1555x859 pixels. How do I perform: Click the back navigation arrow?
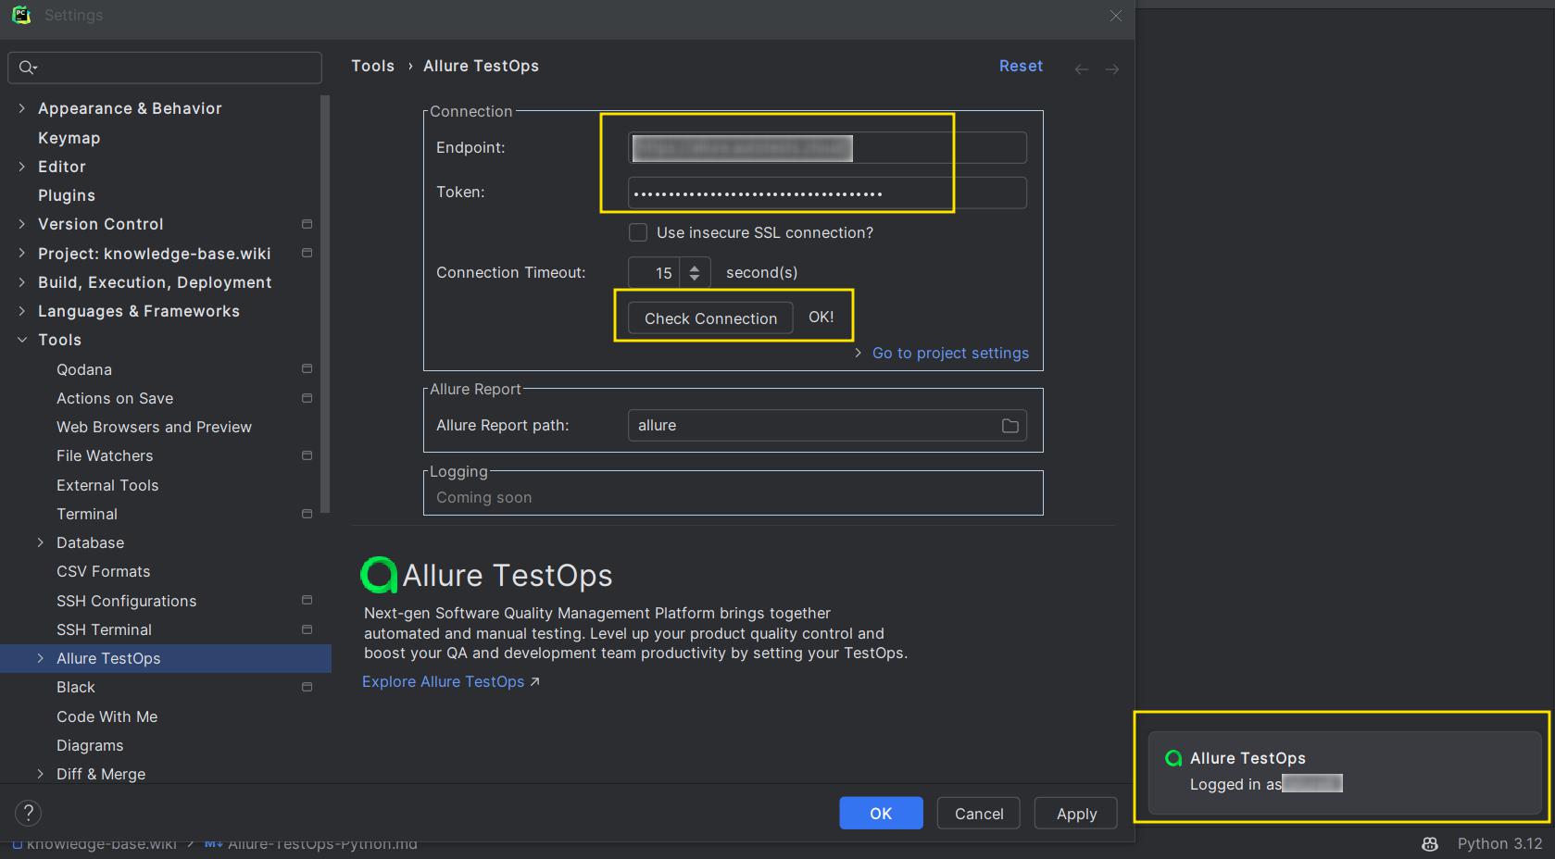point(1081,69)
